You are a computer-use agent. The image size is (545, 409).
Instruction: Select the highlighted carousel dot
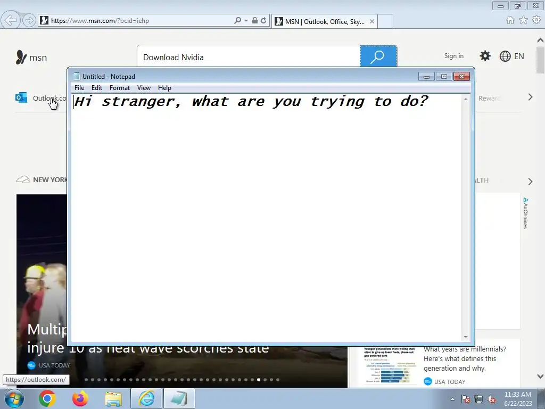pos(259,380)
